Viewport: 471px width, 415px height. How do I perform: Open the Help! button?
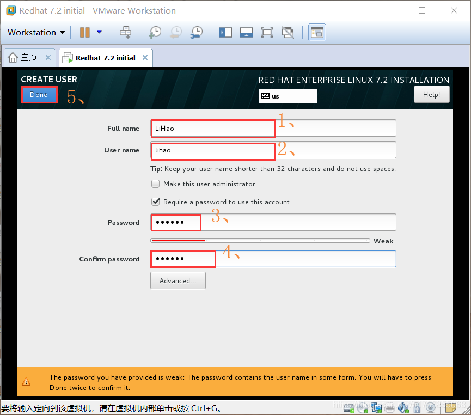tap(431, 94)
